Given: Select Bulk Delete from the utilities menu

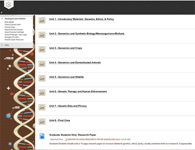Looking at the screenshot, I should 9,22.
